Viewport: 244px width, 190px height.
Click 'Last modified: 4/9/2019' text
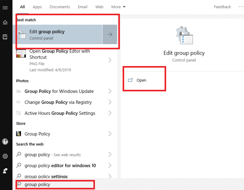pyautogui.click(x=50, y=70)
